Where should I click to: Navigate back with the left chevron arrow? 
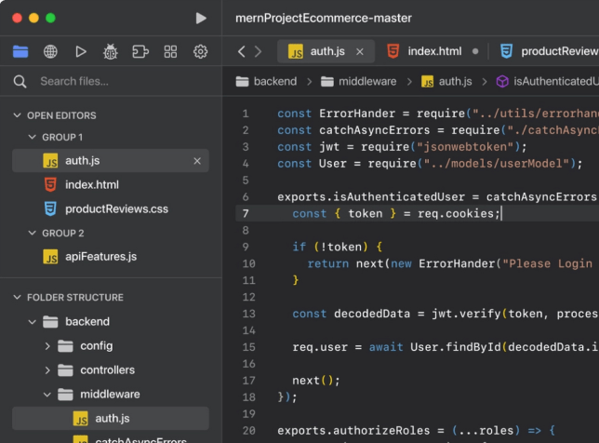[242, 51]
